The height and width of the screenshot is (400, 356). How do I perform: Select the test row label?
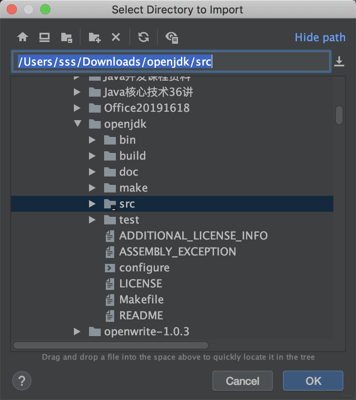129,220
